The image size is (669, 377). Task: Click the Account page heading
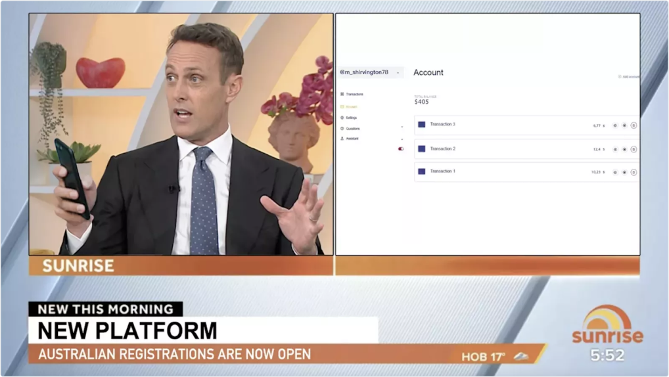pyautogui.click(x=428, y=72)
